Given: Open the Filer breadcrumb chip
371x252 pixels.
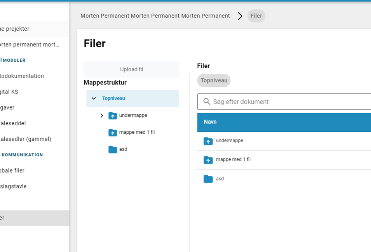Looking at the screenshot, I should [256, 16].
